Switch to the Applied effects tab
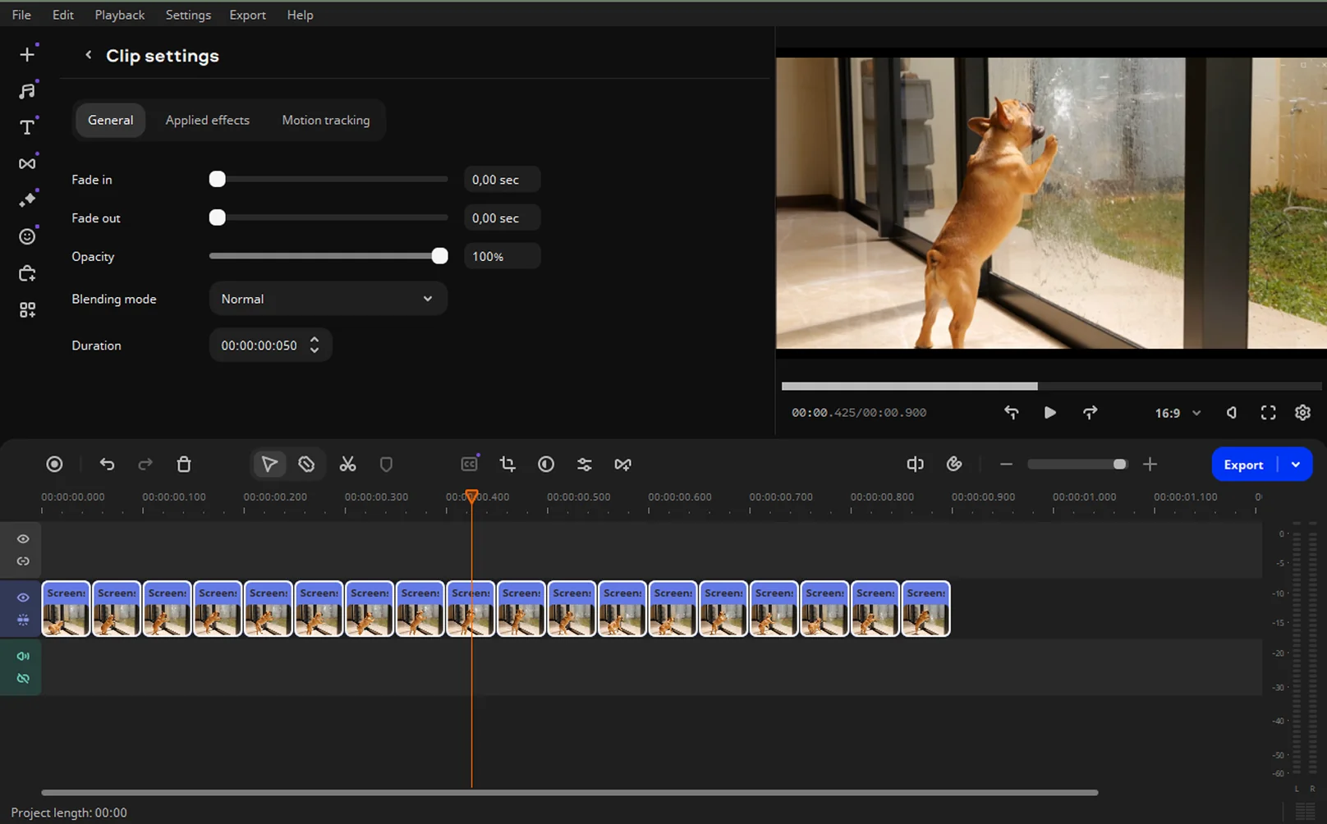Viewport: 1327px width, 824px height. tap(207, 120)
